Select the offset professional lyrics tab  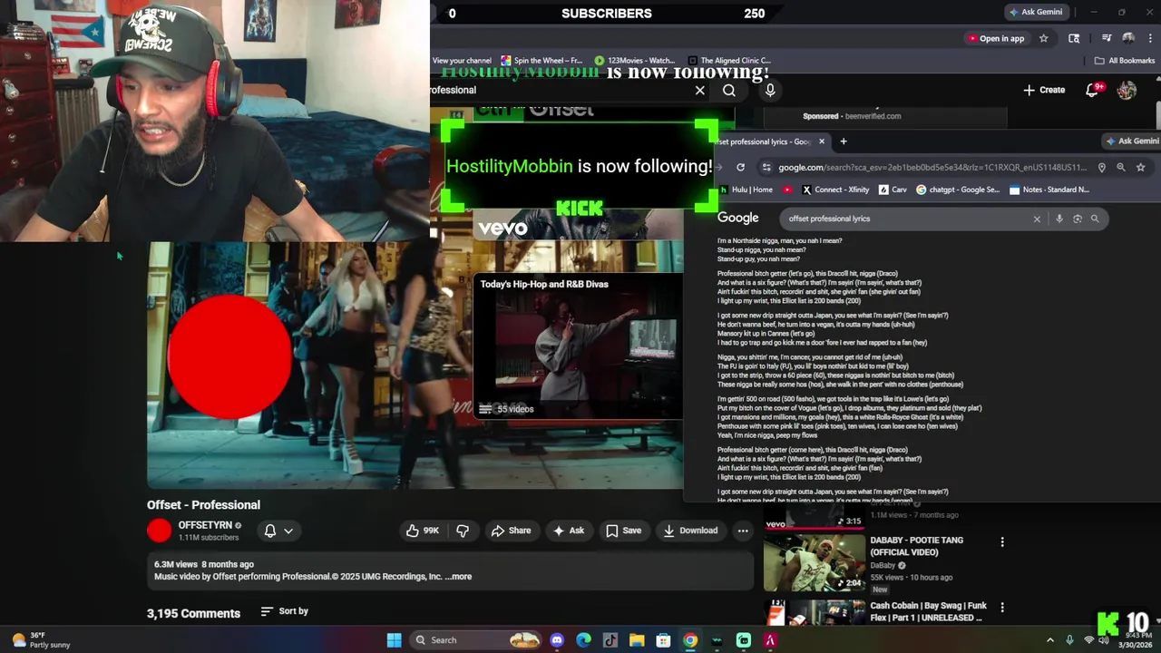pos(769,141)
